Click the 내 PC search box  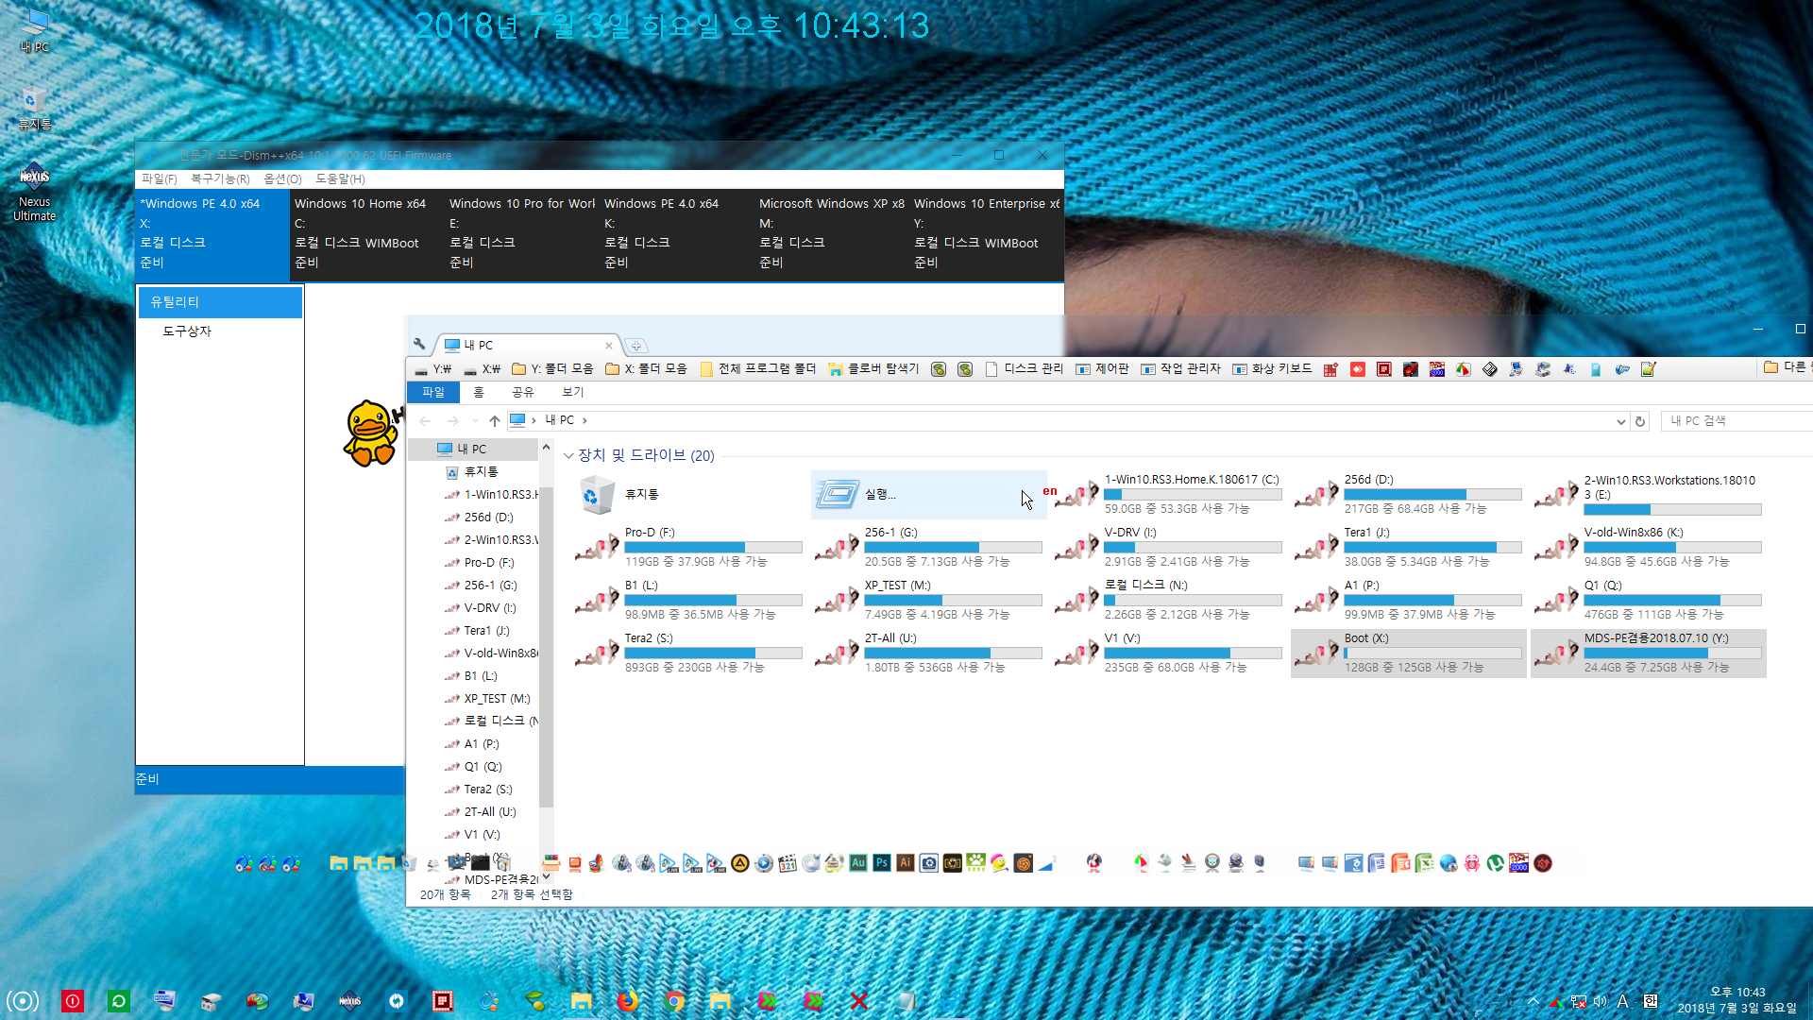pos(1736,421)
